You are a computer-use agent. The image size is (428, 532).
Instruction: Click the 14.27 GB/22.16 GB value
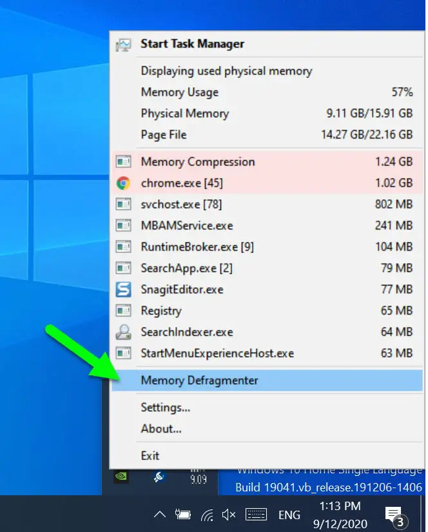367,135
